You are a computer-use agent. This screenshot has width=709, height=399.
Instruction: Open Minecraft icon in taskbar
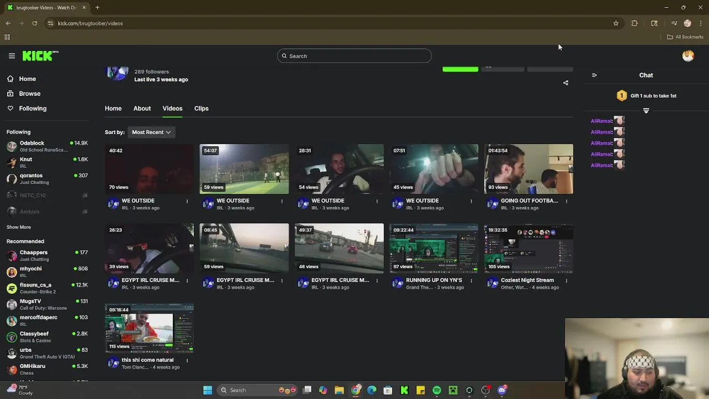coord(453,390)
